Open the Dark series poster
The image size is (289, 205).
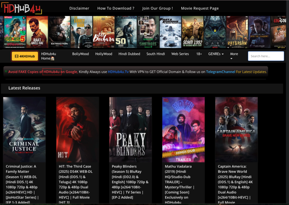coord(215,32)
